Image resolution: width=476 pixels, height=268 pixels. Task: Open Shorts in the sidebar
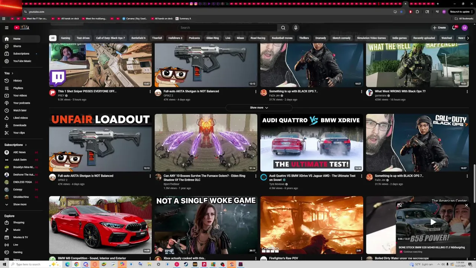point(20,46)
